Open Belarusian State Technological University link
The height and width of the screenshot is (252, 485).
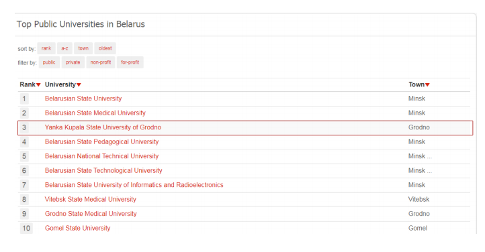[x=103, y=171]
